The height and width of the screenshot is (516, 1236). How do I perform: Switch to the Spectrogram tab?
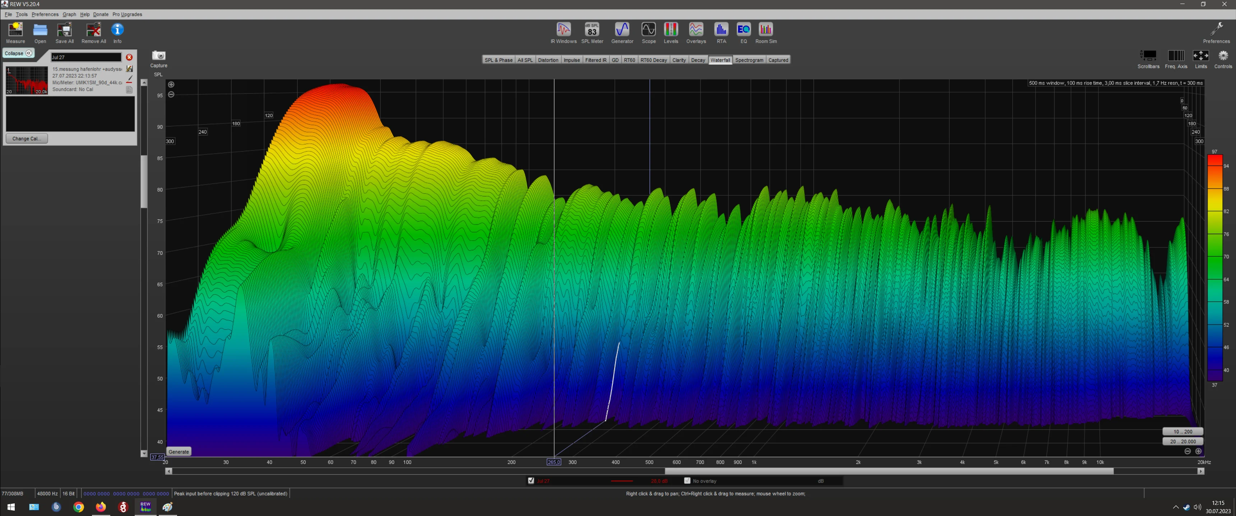(749, 60)
